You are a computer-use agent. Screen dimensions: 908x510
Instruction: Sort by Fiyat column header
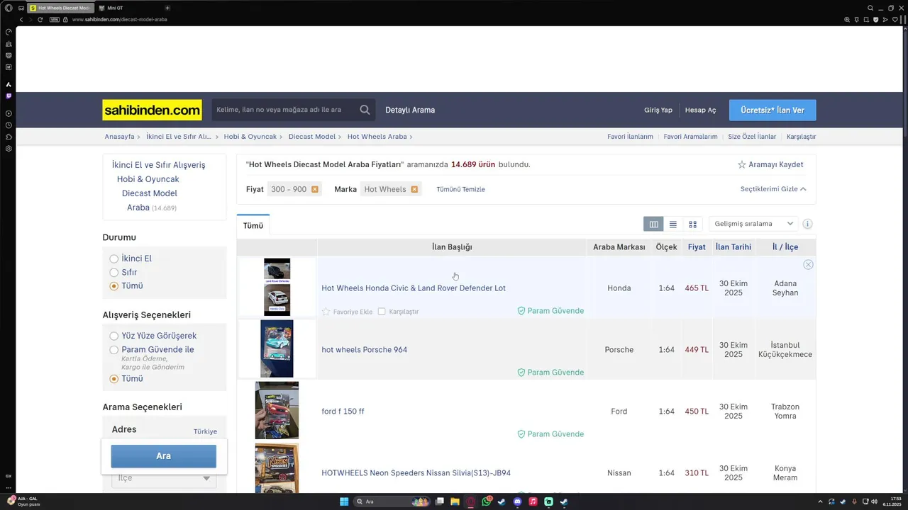point(697,247)
